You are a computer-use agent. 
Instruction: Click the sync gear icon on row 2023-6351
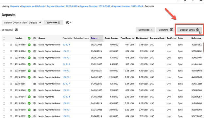pos(34,84)
